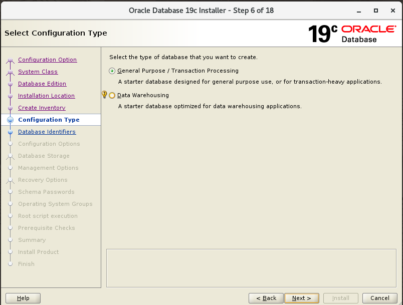Click the 19c logo in the banner
Viewport: 403px width, 305px height.
coord(323,32)
